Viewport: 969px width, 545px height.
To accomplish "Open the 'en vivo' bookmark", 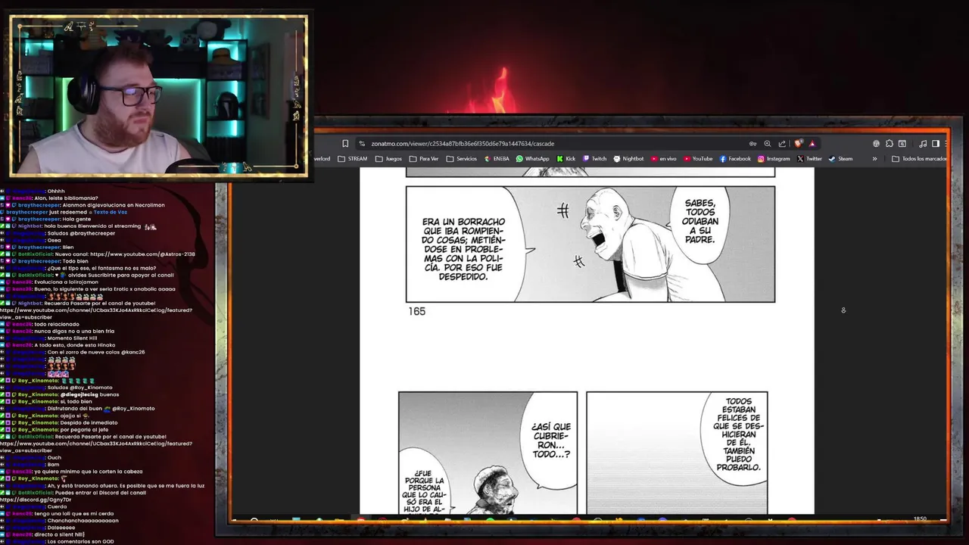I will (x=663, y=159).
